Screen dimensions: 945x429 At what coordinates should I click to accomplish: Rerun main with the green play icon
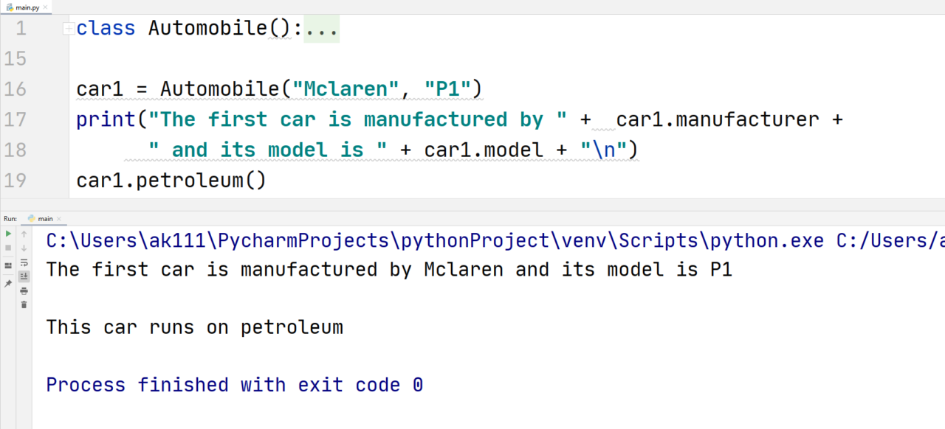[8, 234]
